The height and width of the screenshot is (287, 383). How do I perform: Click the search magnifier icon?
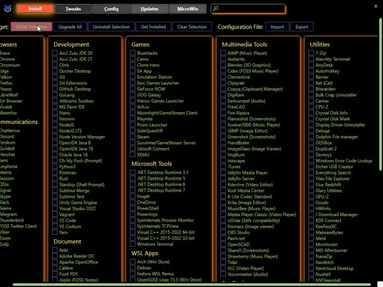[215, 9]
